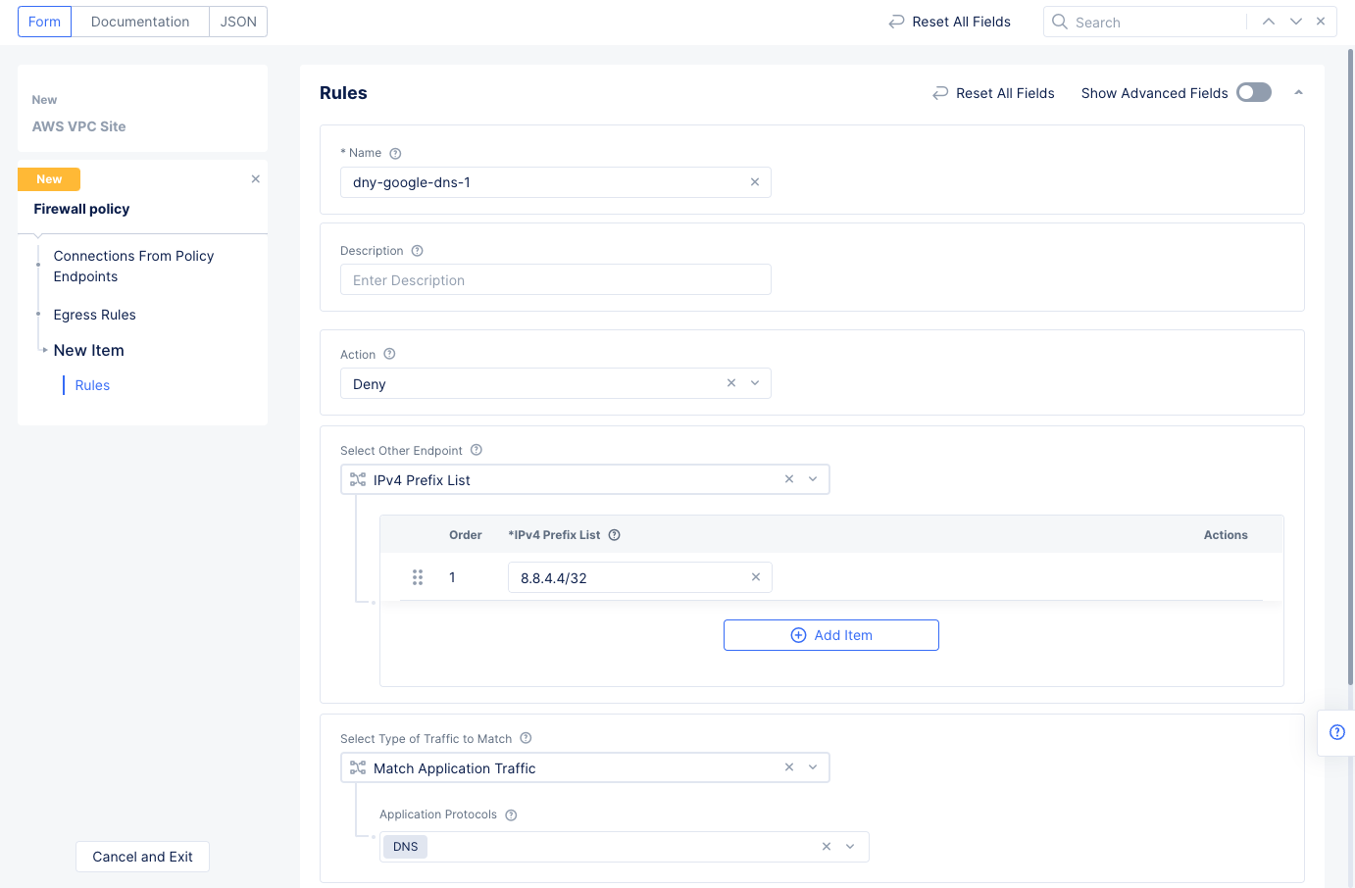This screenshot has width=1355, height=888.
Task: Click the info icon beside Action label
Action: (x=389, y=355)
